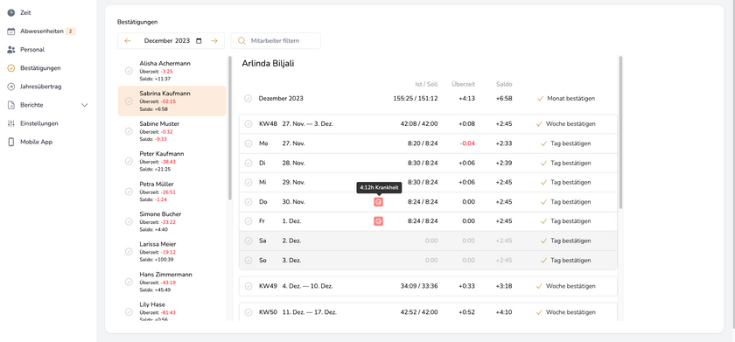This screenshot has width=735, height=342.
Task: Click the Einstellungen sliders icon
Action: (x=11, y=123)
